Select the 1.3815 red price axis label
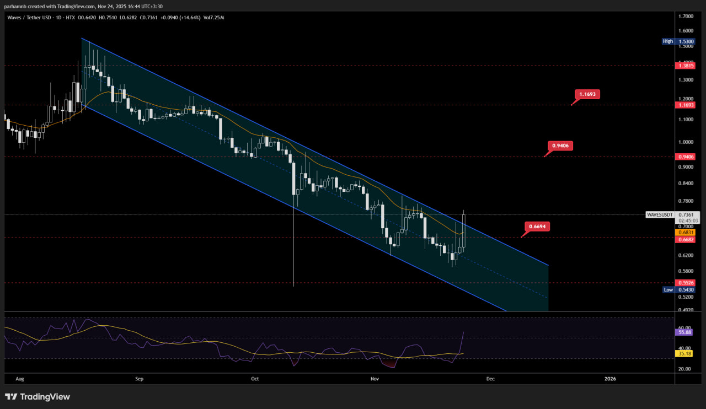Viewport: 706px width, 409px height. [x=685, y=66]
